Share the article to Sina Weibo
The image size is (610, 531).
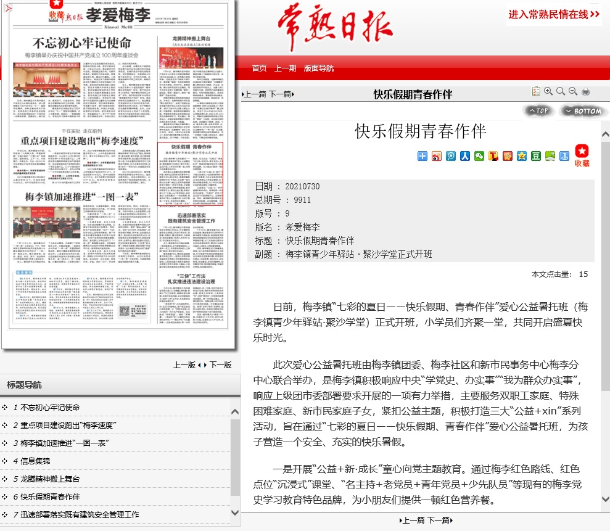437,156
